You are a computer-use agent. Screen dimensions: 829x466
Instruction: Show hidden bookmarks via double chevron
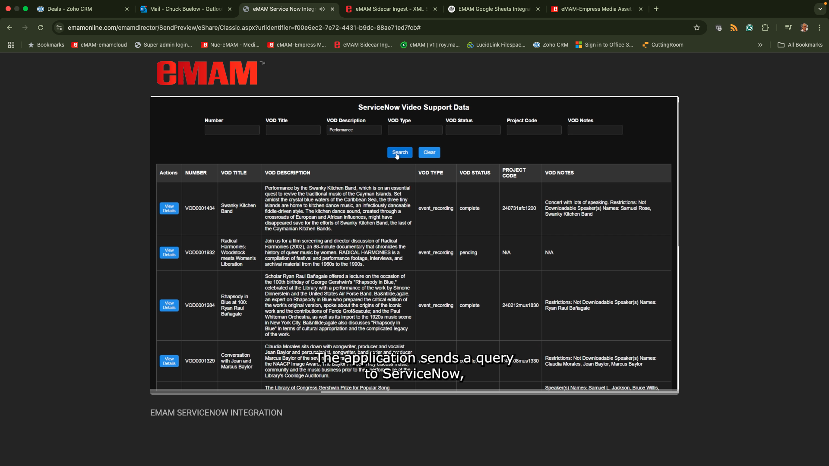point(760,45)
